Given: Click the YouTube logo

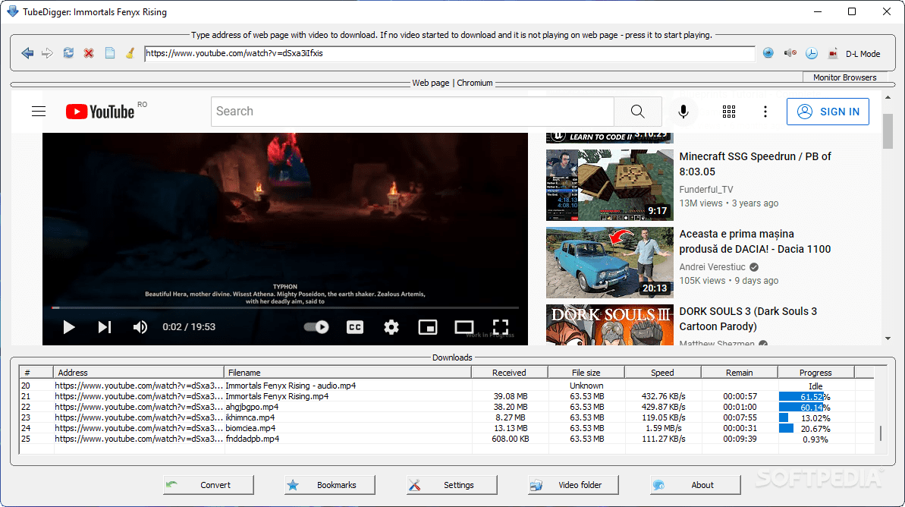Looking at the screenshot, I should click(100, 112).
